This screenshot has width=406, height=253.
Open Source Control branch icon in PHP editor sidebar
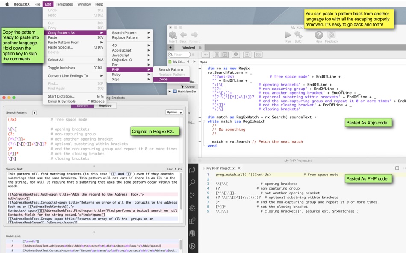coord(192,195)
